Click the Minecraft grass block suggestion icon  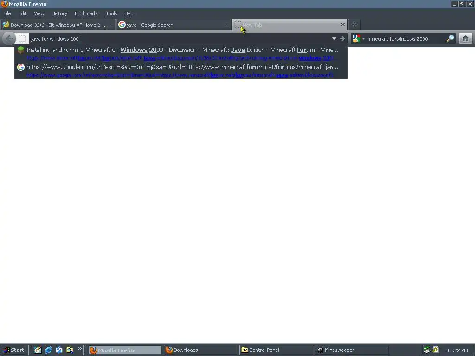click(x=20, y=50)
